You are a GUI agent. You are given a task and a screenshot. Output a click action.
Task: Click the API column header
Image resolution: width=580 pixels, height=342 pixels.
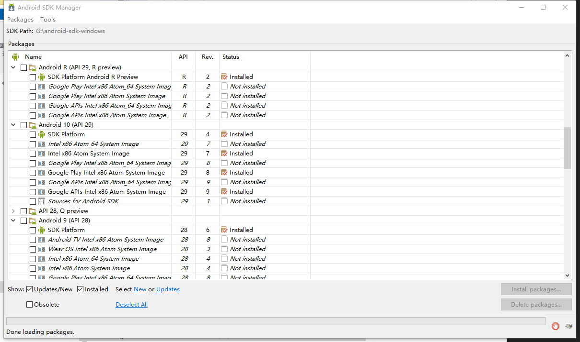tap(183, 57)
